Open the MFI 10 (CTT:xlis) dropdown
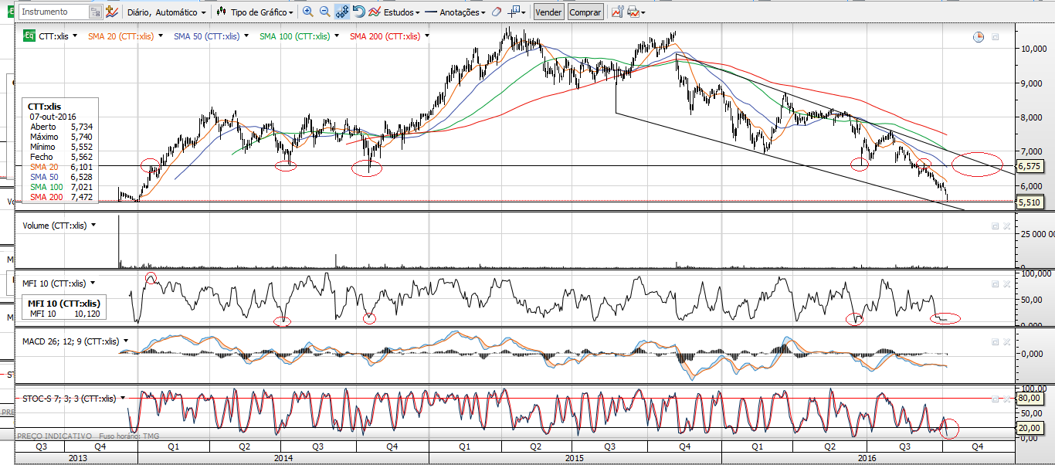 94,283
